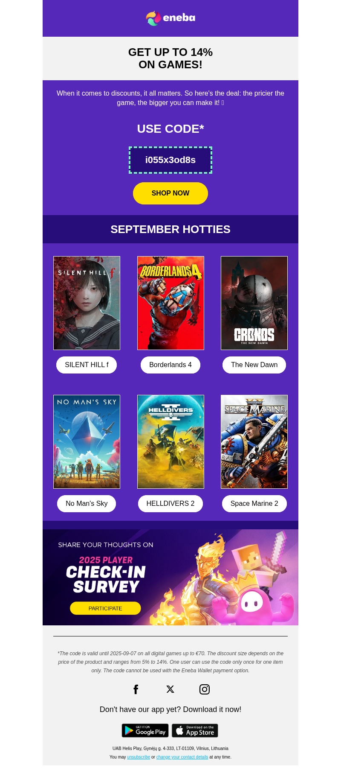Select the promo code i055x3od8s box
Image resolution: width=341 pixels, height=782 pixels.
(x=170, y=160)
